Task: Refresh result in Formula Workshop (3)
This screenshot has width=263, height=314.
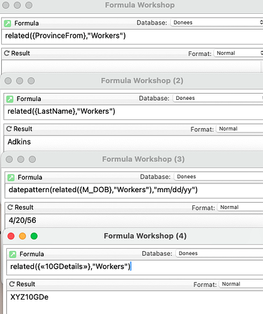Action: tap(10, 207)
